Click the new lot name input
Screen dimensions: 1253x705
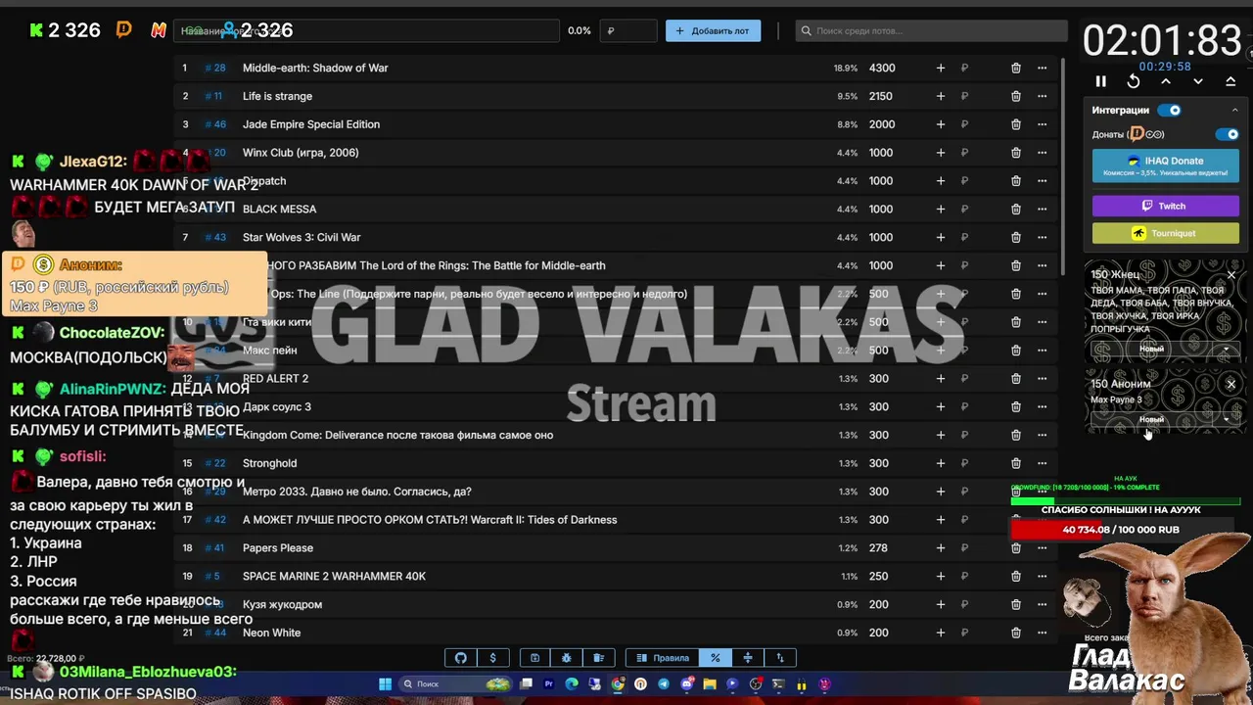(367, 30)
